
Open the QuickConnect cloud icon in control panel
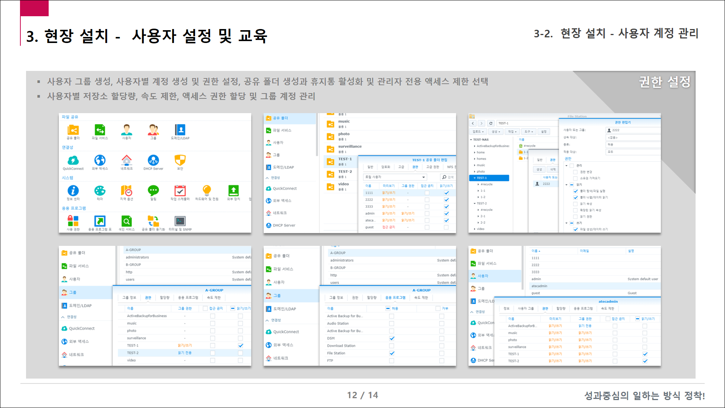[x=73, y=161]
